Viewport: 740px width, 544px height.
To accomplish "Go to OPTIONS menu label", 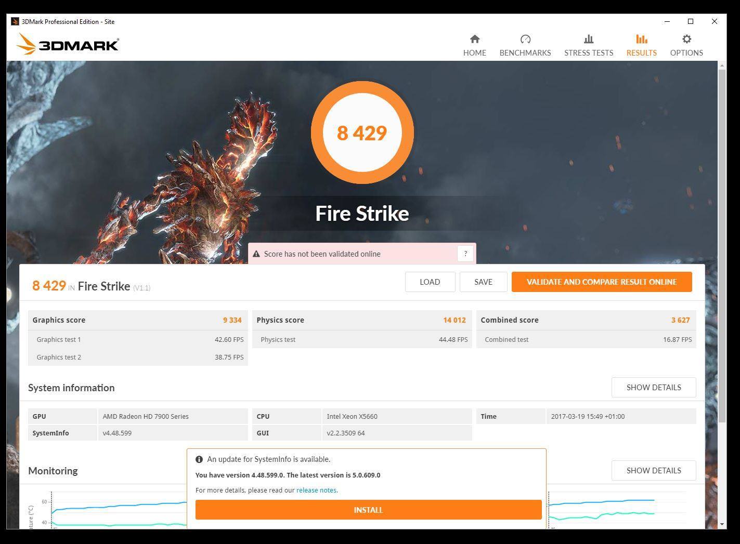I will pyautogui.click(x=686, y=52).
